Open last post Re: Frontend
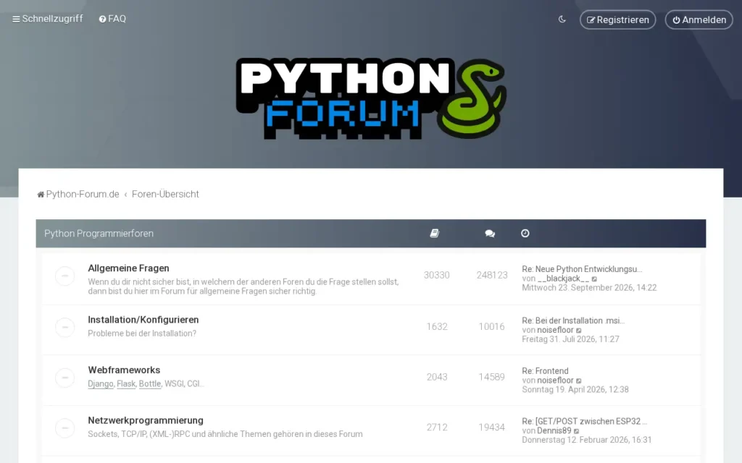The height and width of the screenshot is (463, 742). (545, 371)
